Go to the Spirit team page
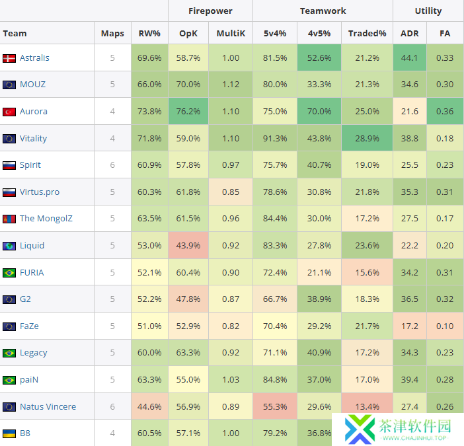 point(30,165)
